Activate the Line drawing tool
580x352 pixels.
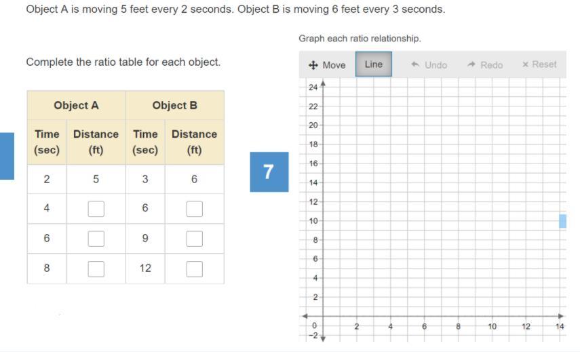tap(374, 64)
